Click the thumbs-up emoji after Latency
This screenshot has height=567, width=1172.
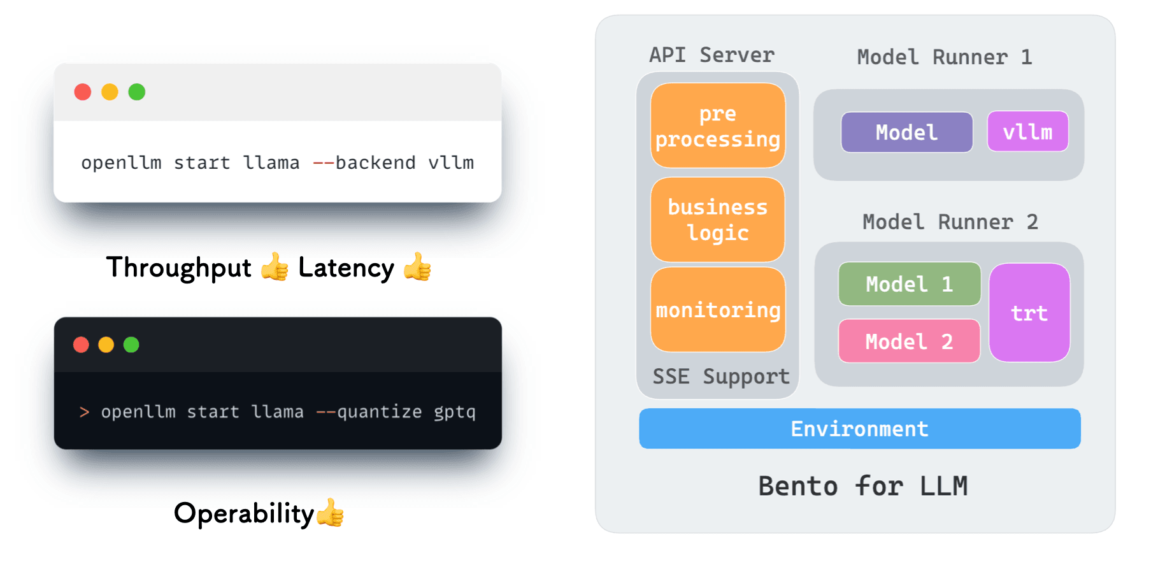click(418, 266)
